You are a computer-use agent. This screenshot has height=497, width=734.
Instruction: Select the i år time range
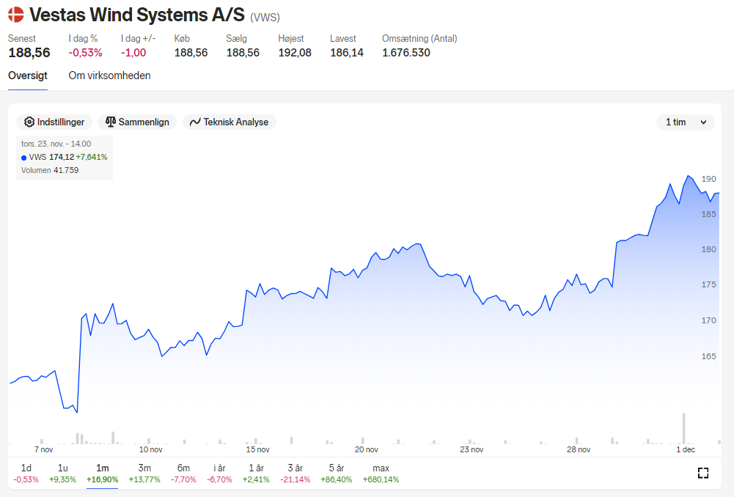219,473
